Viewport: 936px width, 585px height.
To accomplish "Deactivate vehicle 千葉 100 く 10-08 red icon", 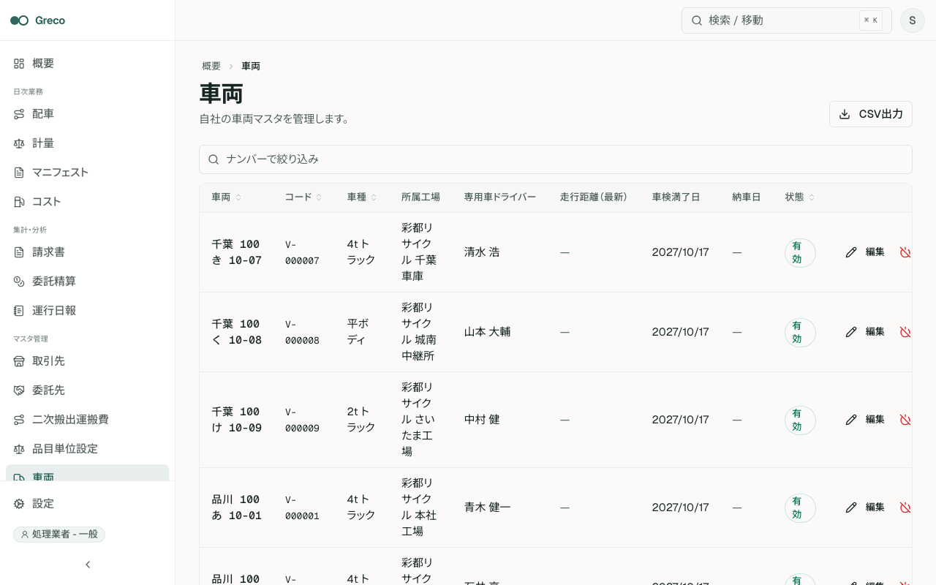I will (x=905, y=332).
